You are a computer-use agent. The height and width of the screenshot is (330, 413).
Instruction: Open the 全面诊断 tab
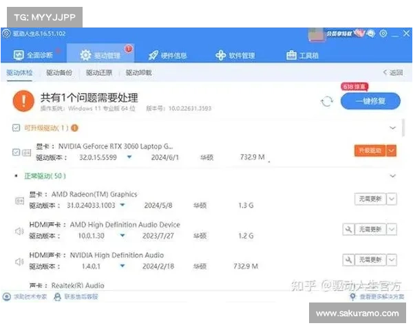coord(33,55)
